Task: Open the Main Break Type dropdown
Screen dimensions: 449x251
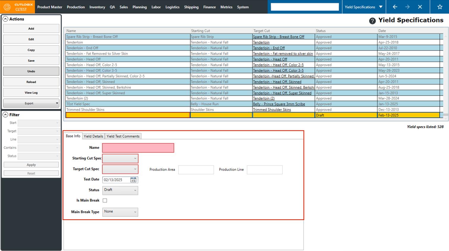Action: pyautogui.click(x=120, y=212)
